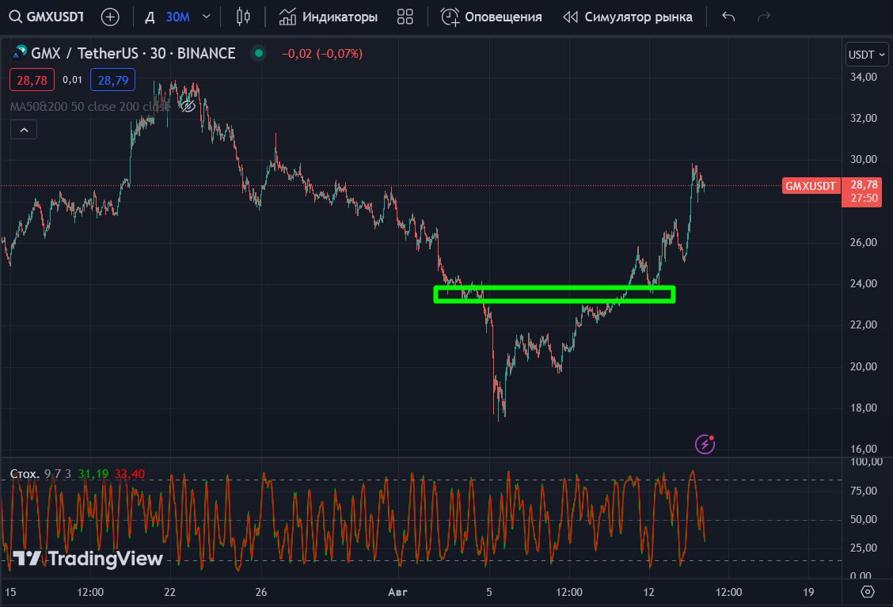Open symbol search for GMXUSDT
893x607 pixels.
pyautogui.click(x=47, y=17)
